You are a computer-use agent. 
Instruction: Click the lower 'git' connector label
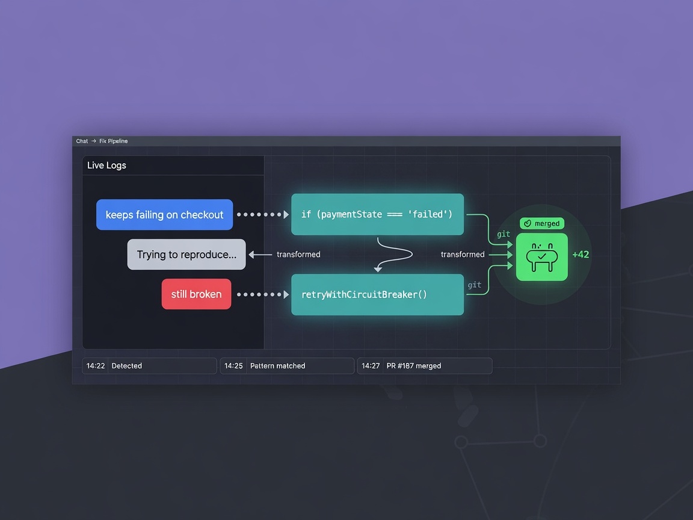(x=474, y=285)
